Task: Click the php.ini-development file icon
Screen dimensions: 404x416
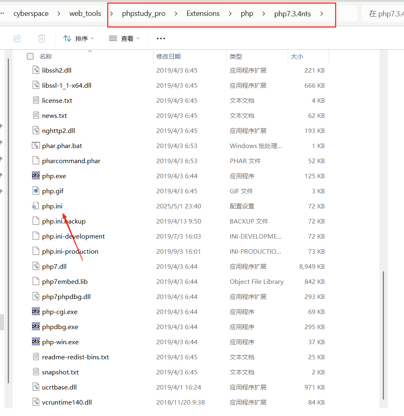Action: (x=36, y=236)
